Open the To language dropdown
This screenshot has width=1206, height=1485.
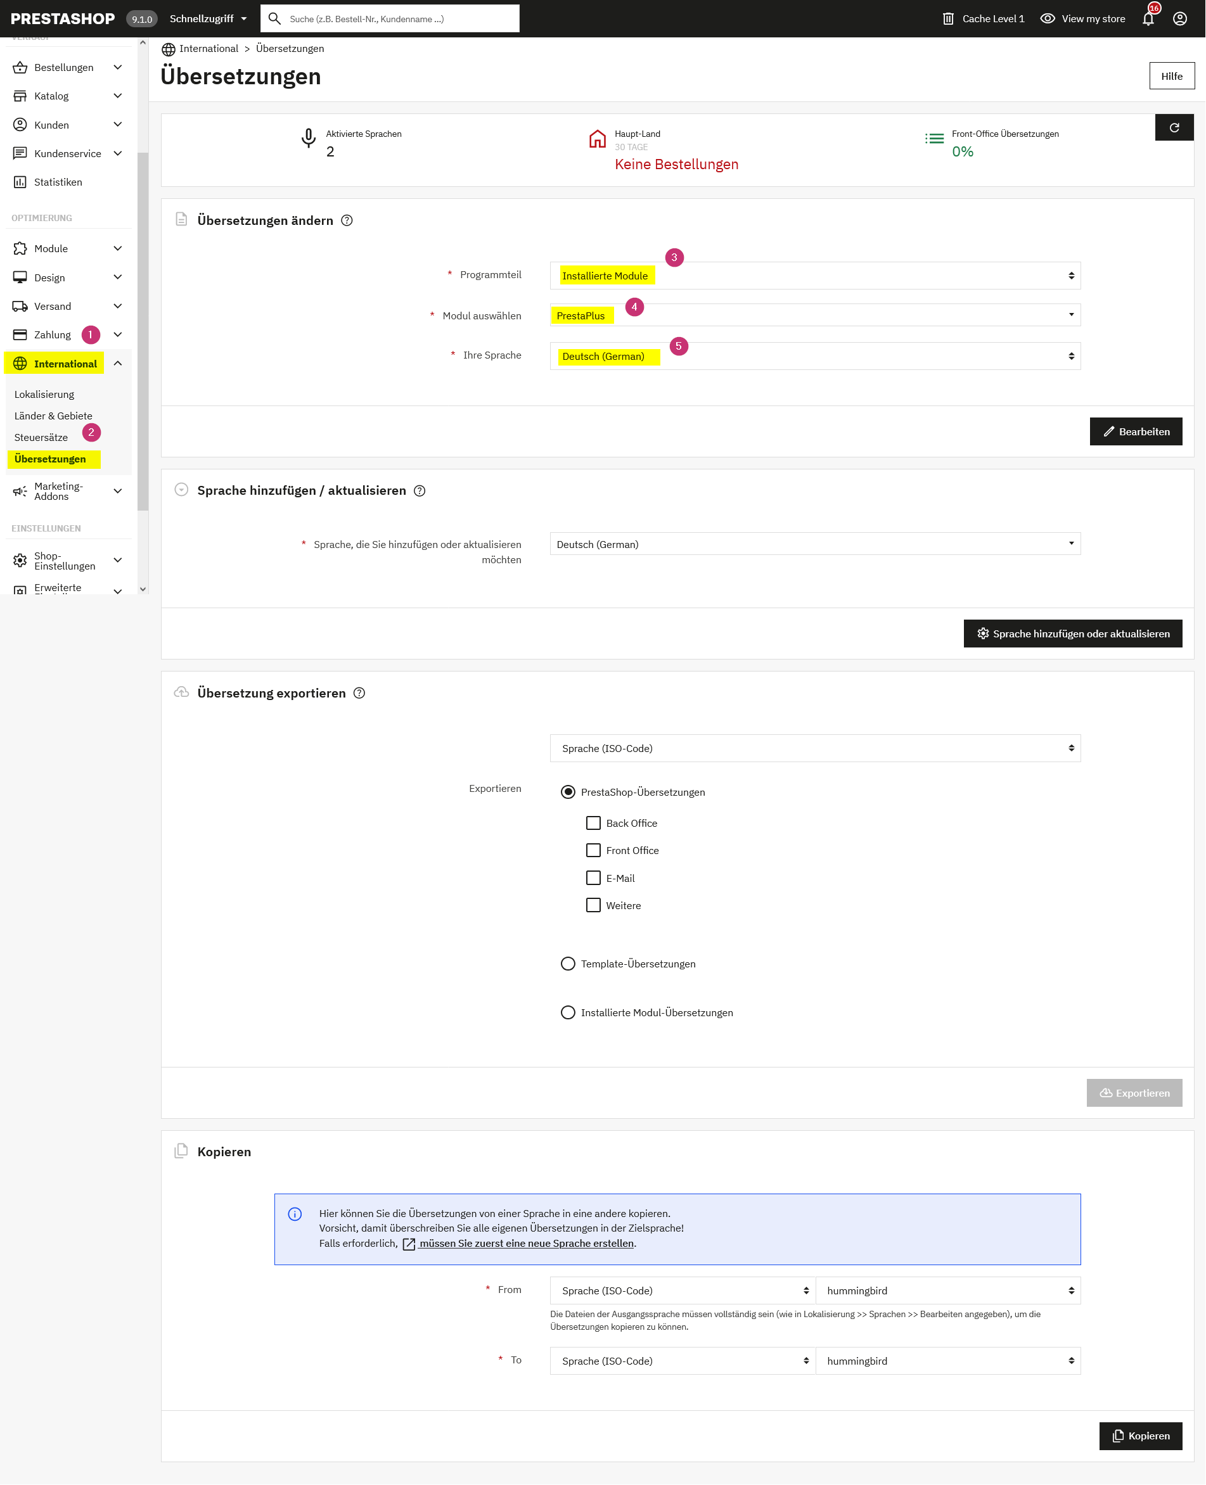pyautogui.click(x=683, y=1361)
